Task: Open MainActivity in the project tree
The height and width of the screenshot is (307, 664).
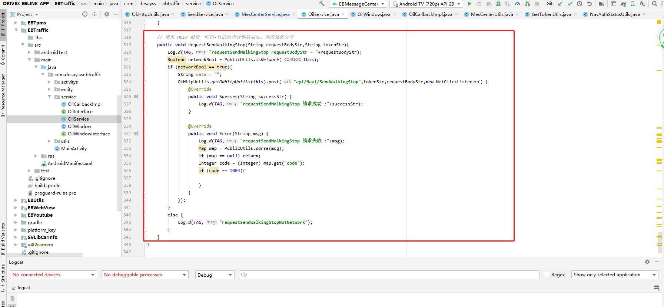Action: pos(74,148)
